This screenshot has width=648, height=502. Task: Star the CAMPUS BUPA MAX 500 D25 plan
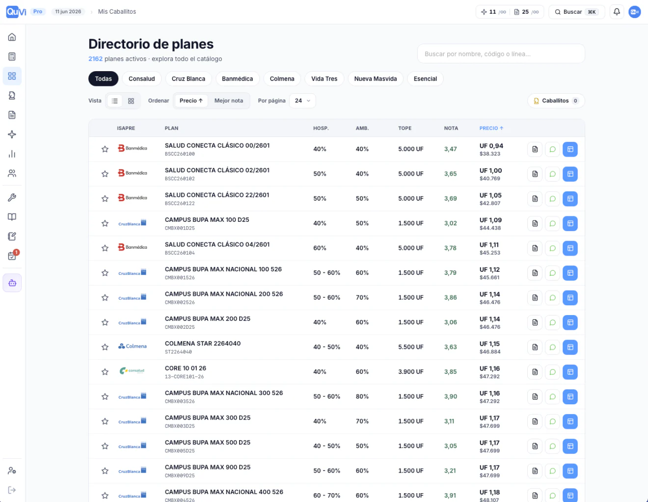pos(105,446)
